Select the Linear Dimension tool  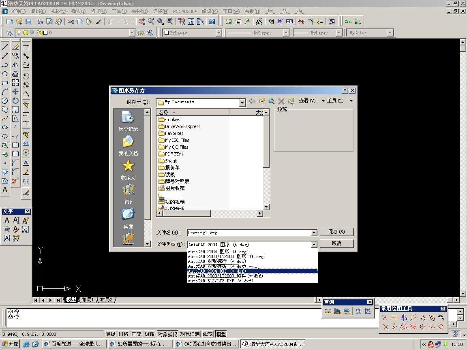pos(26,47)
